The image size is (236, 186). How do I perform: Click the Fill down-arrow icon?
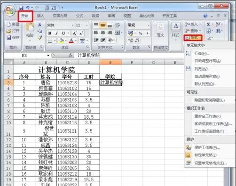coord(208,31)
